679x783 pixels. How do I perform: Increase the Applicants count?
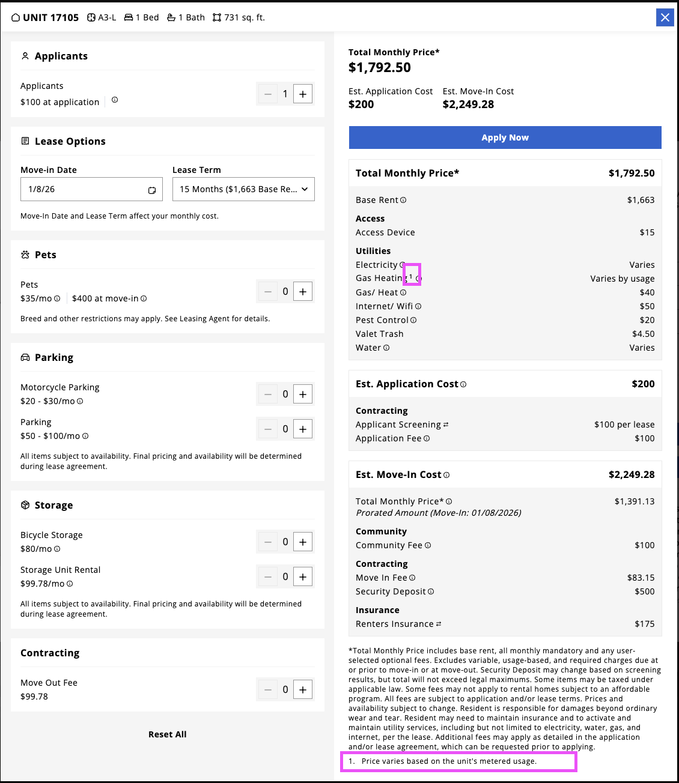[303, 94]
